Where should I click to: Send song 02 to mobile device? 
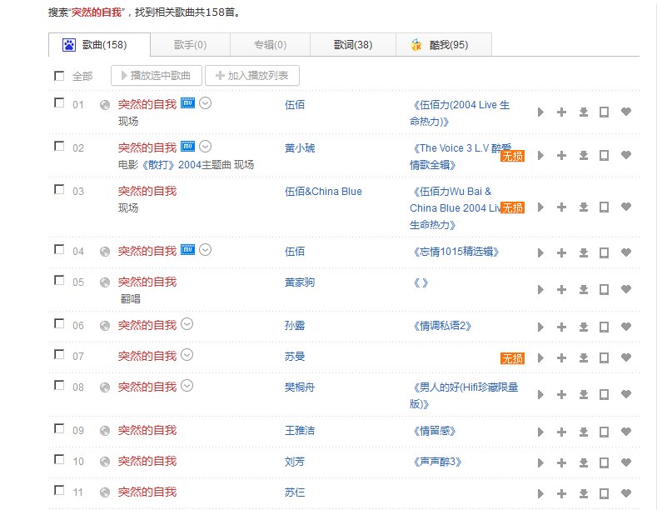(605, 156)
